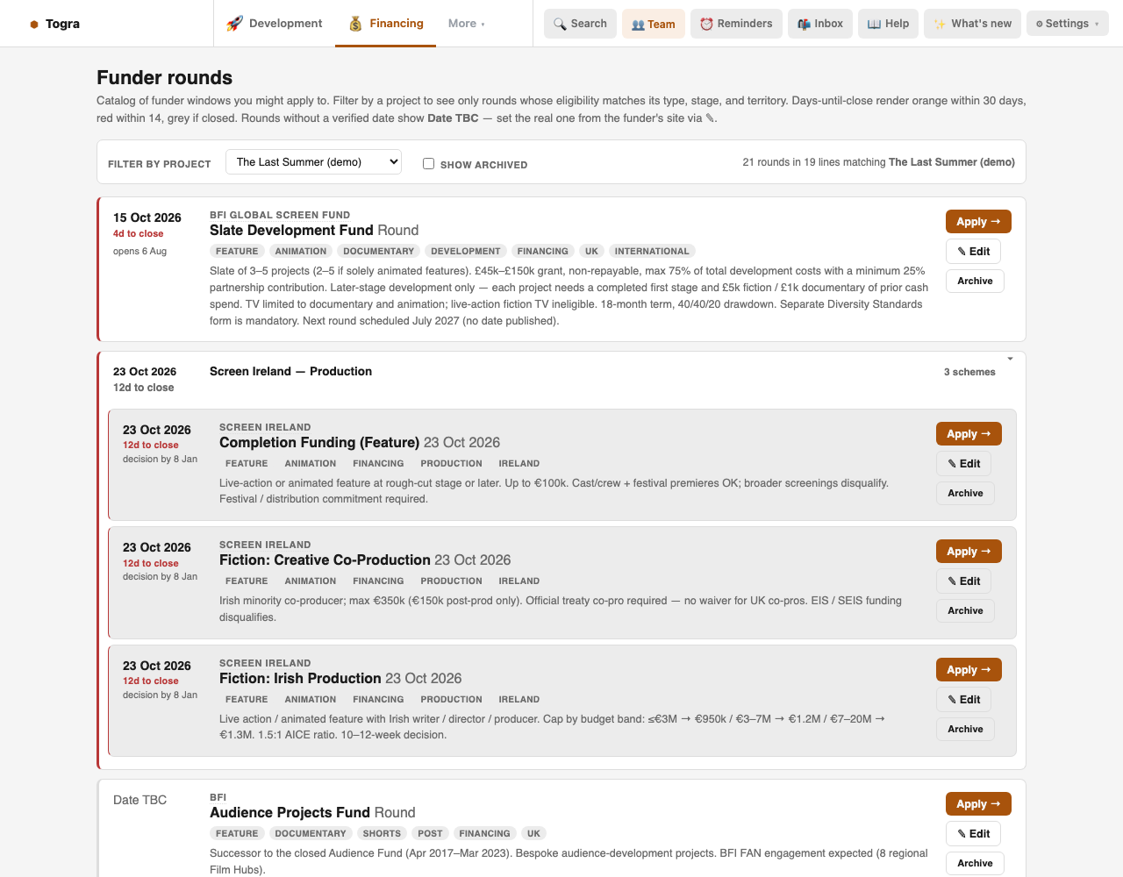This screenshot has height=877, width=1123.
Task: Archive the Slate Development Fund round
Action: 975,281
